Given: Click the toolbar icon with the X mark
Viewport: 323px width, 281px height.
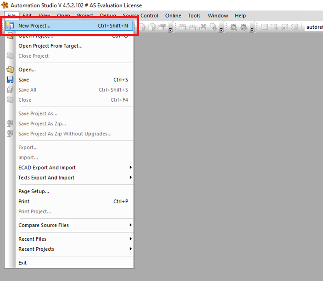Looking at the screenshot, I should 203,27.
